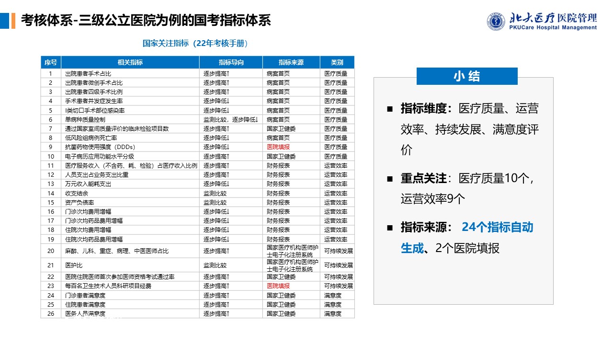Click red '医院填报' in the 科研项目经费 row

tap(278, 286)
